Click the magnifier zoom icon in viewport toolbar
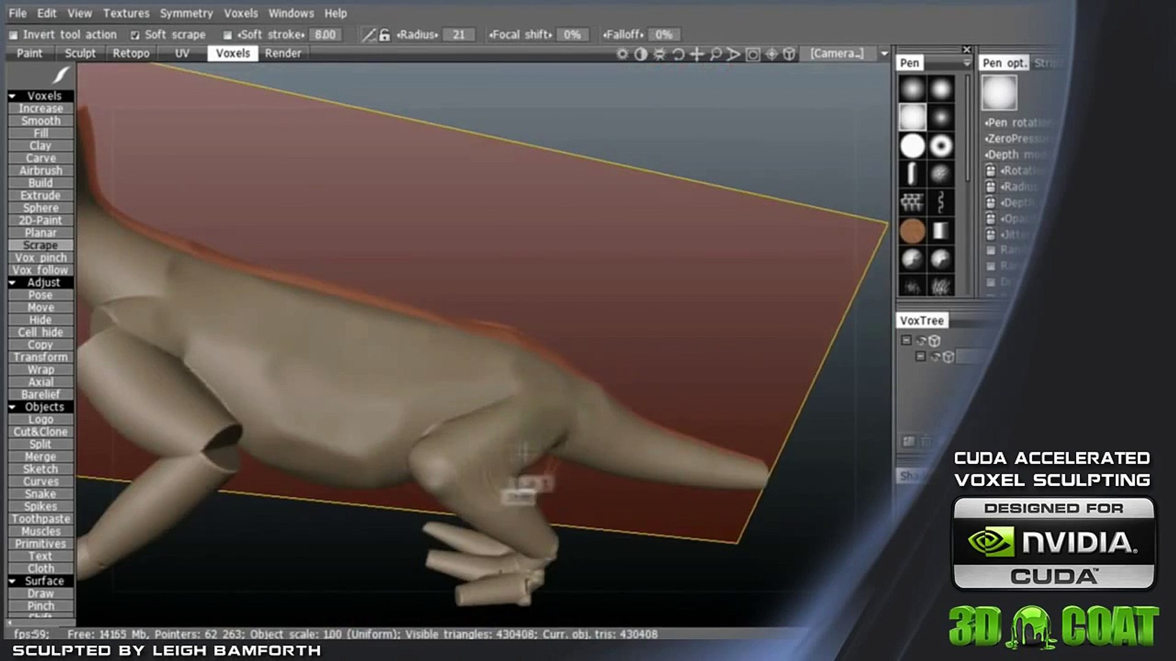The height and width of the screenshot is (661, 1176). [715, 54]
